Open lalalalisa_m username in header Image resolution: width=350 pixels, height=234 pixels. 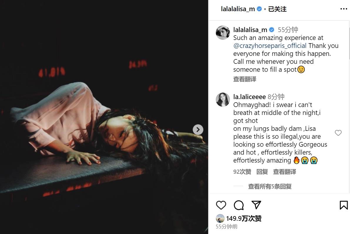point(238,9)
